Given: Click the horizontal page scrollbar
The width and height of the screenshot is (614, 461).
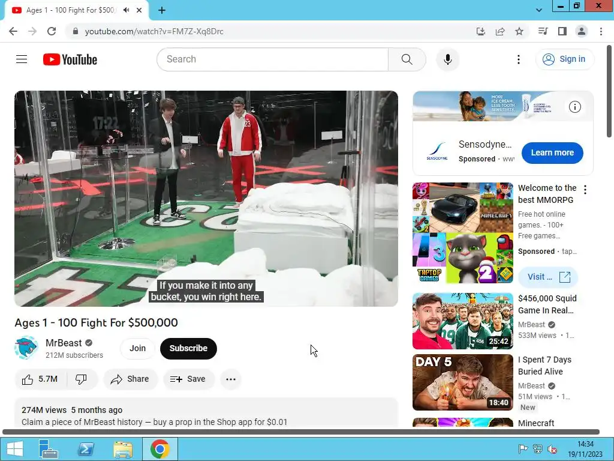Looking at the screenshot, I should [301, 432].
